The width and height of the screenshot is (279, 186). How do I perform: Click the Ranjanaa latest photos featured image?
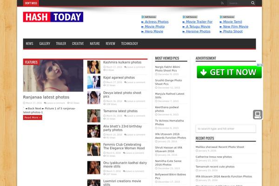point(53,78)
